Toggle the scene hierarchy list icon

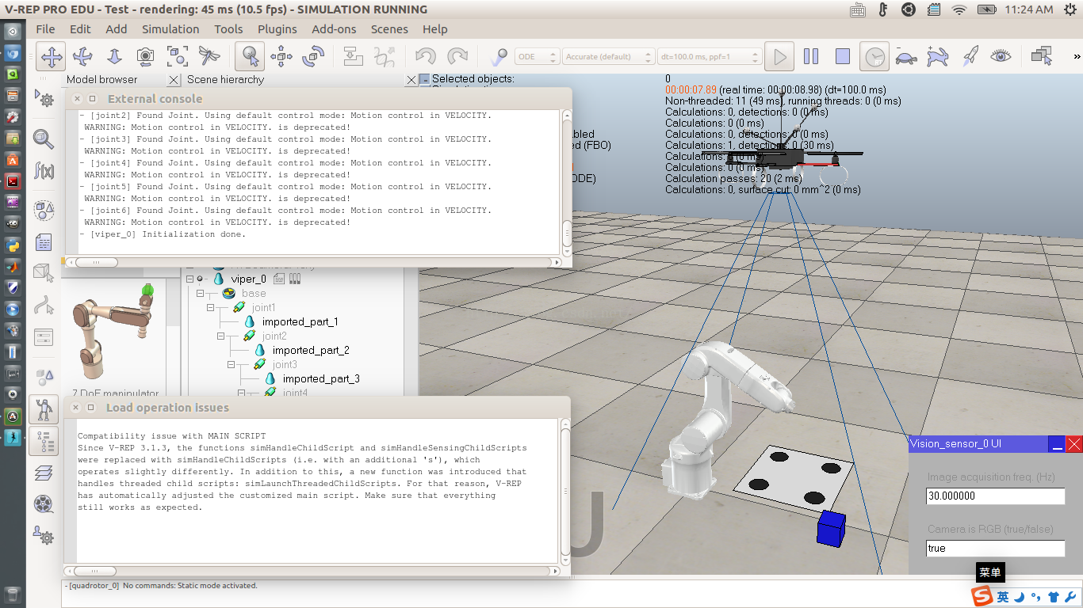44,441
